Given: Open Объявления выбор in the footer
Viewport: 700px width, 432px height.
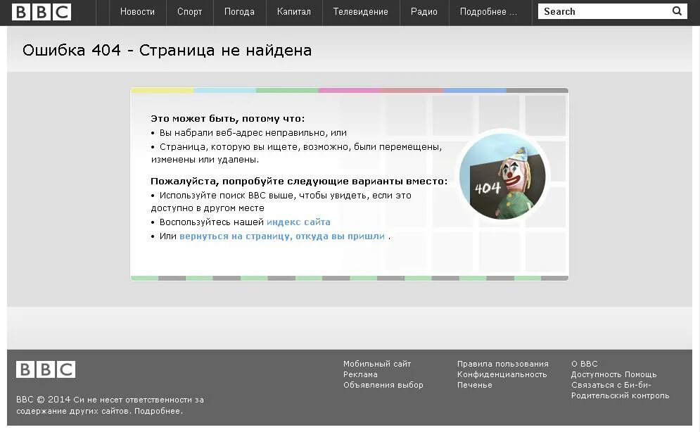Looking at the screenshot, I should click(x=383, y=385).
